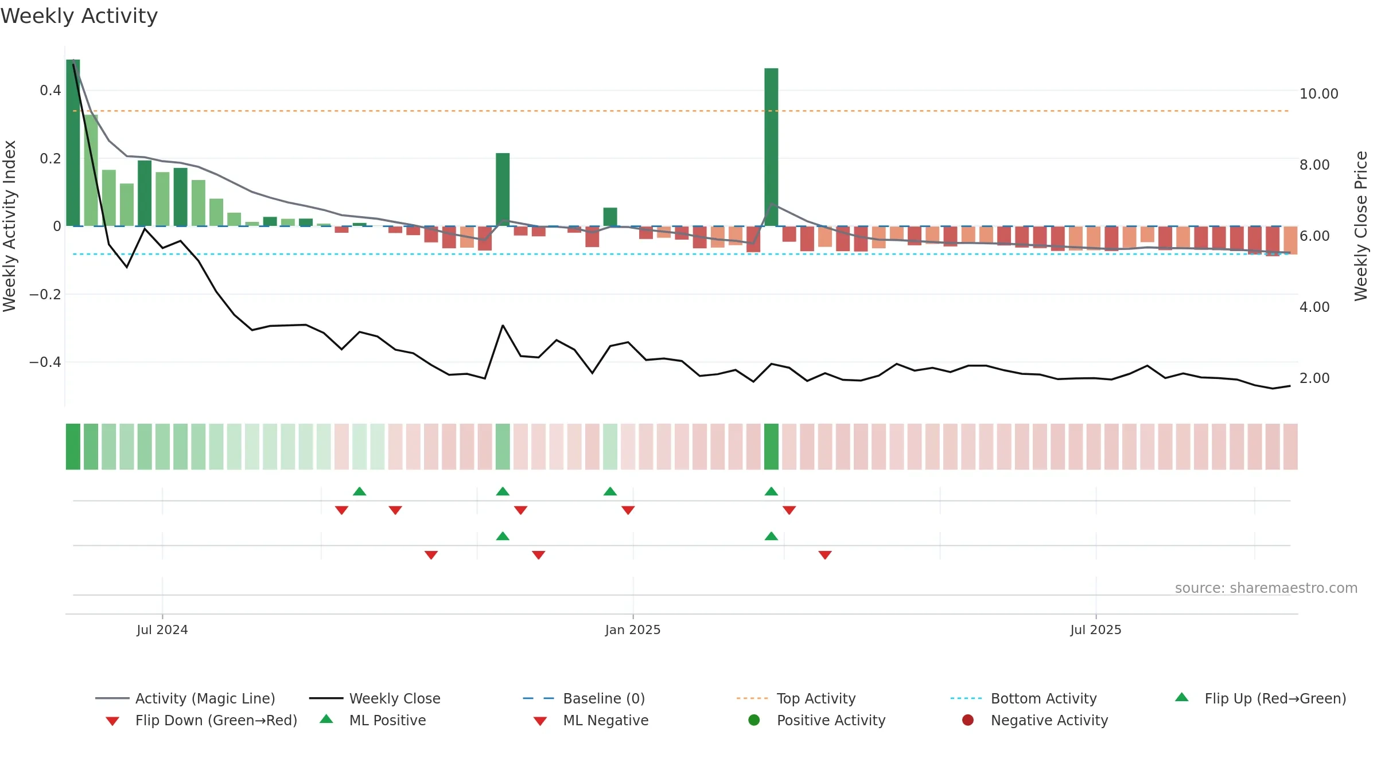1377x774 pixels.
Task: Click the 6.00 right axis price label
Action: (1314, 236)
